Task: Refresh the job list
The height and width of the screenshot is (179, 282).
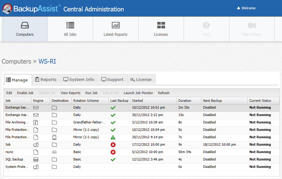Action: click(163, 93)
